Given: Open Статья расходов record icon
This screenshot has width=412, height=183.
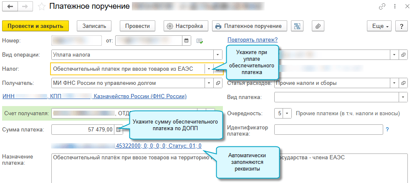Looking at the screenshot, I should coord(403,83).
